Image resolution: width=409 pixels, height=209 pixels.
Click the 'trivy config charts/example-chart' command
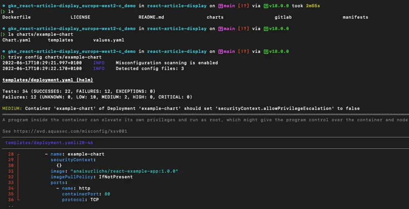click(x=55, y=57)
